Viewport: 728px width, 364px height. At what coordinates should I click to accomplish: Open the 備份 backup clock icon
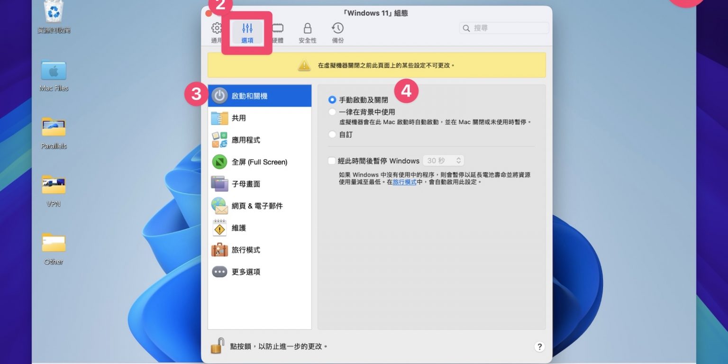[337, 32]
